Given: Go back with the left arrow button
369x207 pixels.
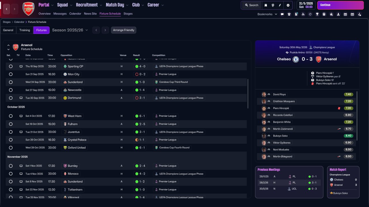Looking at the screenshot, I should pyautogui.click(x=7, y=9).
